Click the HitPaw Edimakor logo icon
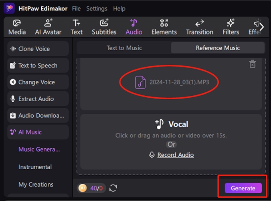Image resolution: width=271 pixels, height=201 pixels. [9, 8]
